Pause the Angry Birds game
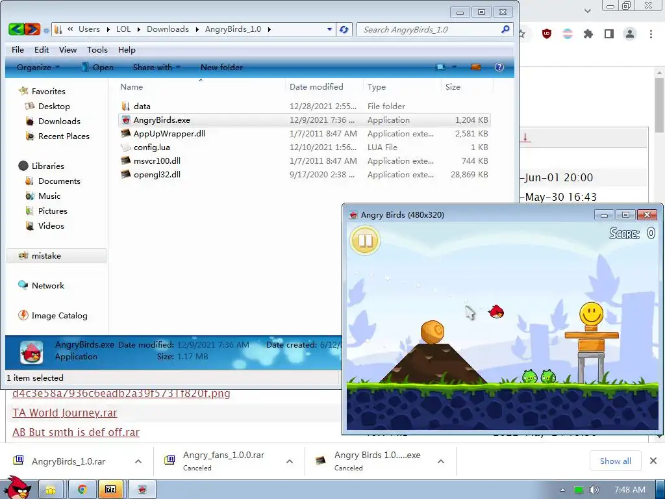The height and width of the screenshot is (499, 665). coord(365,240)
